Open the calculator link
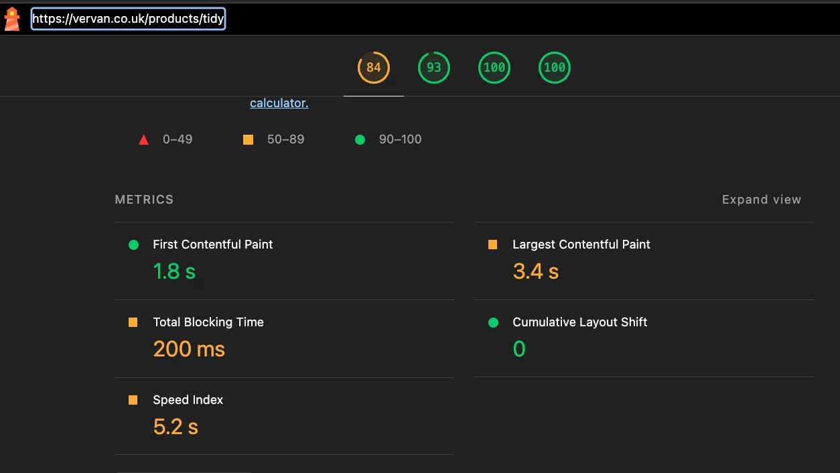The image size is (840, 473). (279, 103)
